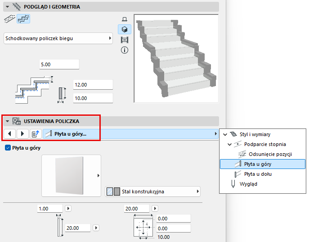Screen dimensions: 309x242
Task: Click the Stal konstrukcyjna hatch swatch
Action: pos(110,192)
